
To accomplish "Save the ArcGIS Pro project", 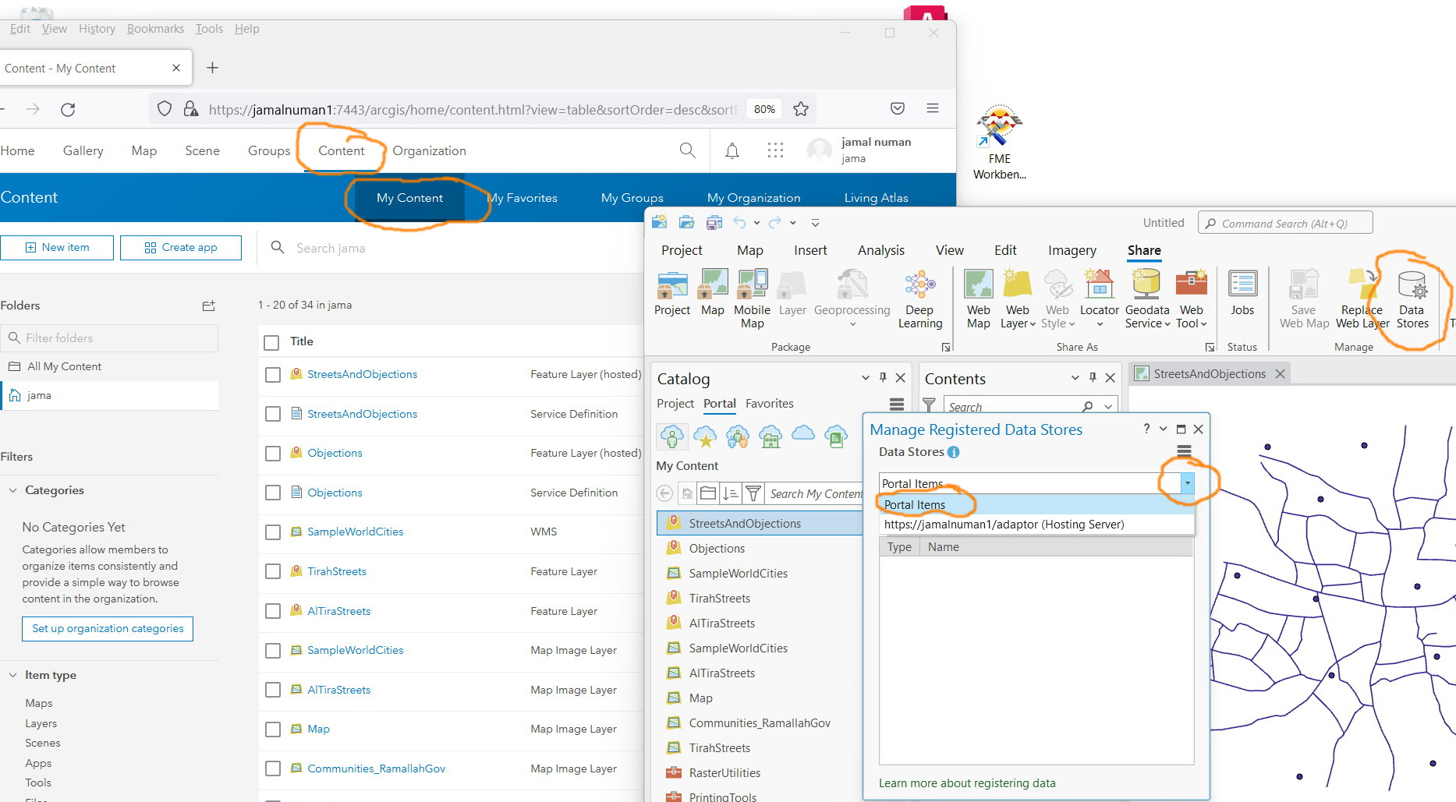I will click(x=714, y=223).
